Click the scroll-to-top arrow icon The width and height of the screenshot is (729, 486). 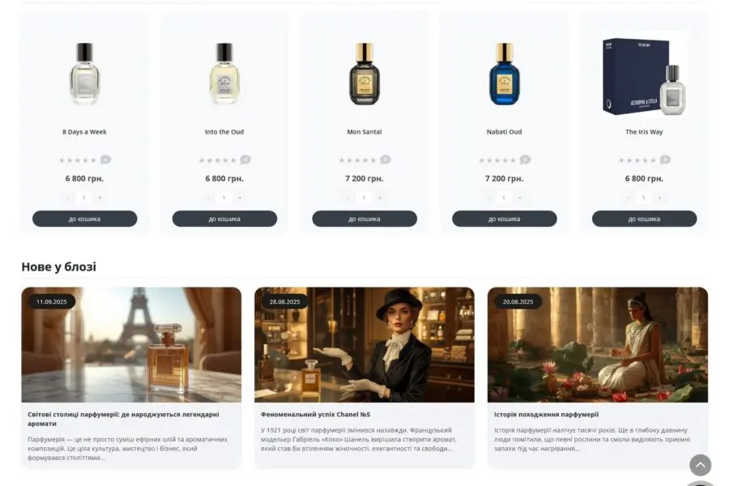click(700, 465)
